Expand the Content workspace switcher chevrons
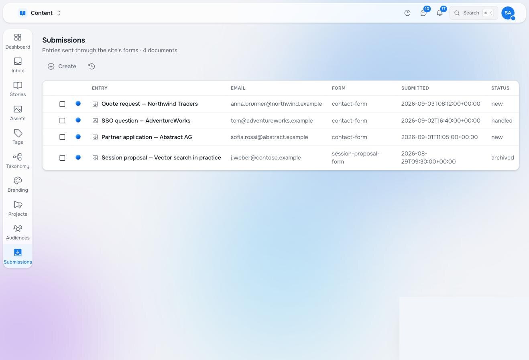 [x=59, y=13]
